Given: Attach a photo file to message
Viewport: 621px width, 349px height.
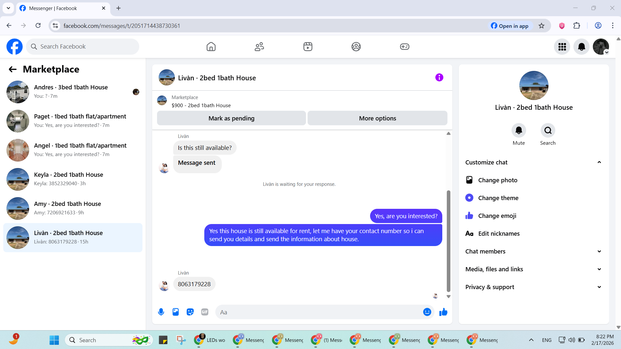Looking at the screenshot, I should point(175,312).
